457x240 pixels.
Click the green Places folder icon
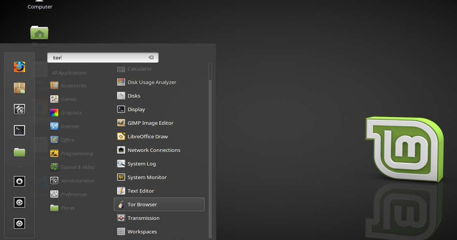[x=54, y=208]
